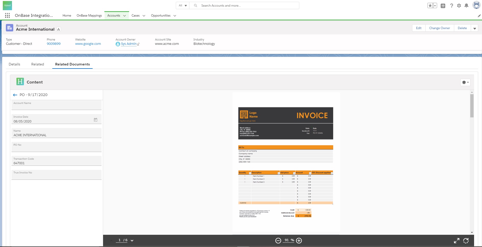Screen dimensions: 482x247
Task: Open the Help question mark icon
Action: coord(451,6)
